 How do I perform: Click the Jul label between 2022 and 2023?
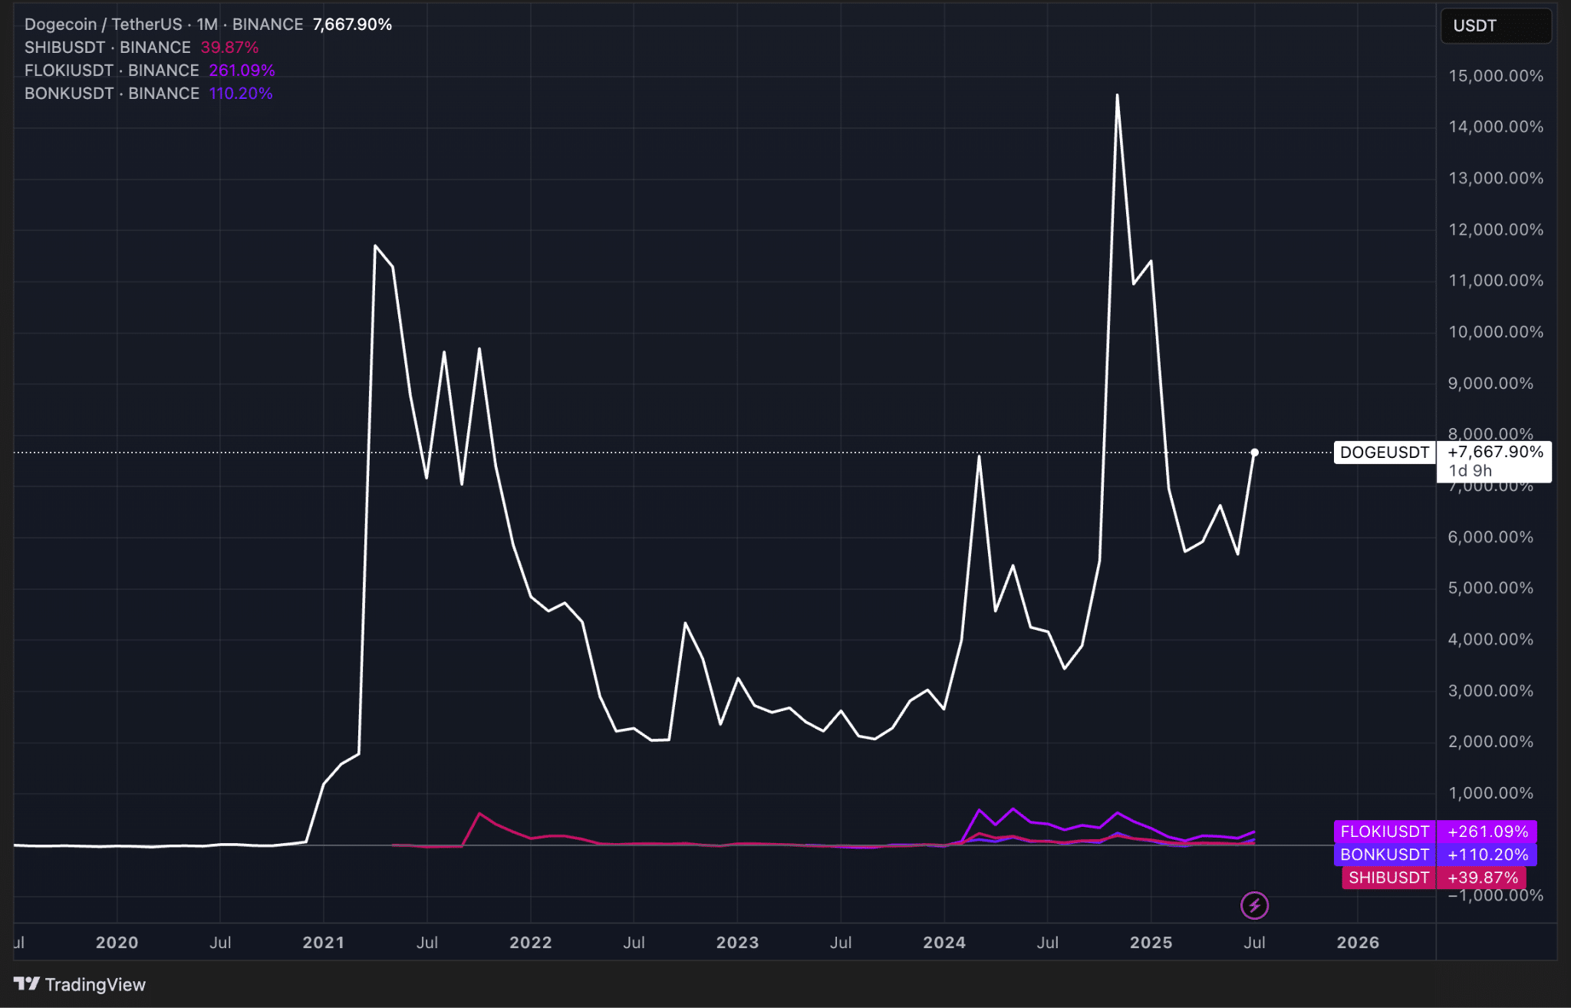pyautogui.click(x=634, y=943)
